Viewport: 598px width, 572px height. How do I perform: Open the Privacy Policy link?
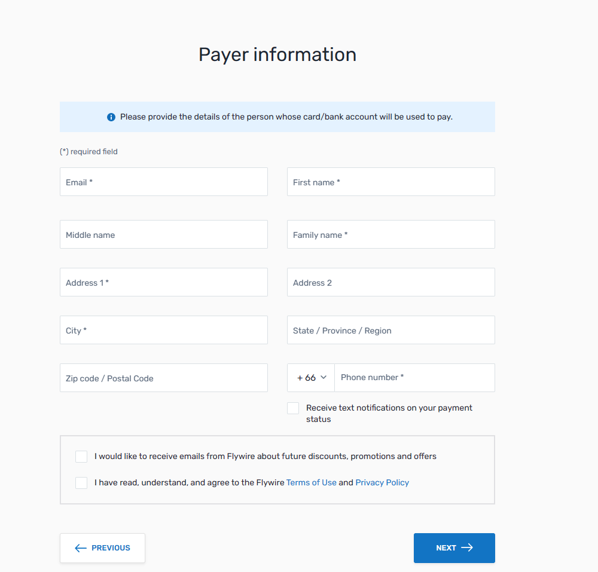click(382, 482)
